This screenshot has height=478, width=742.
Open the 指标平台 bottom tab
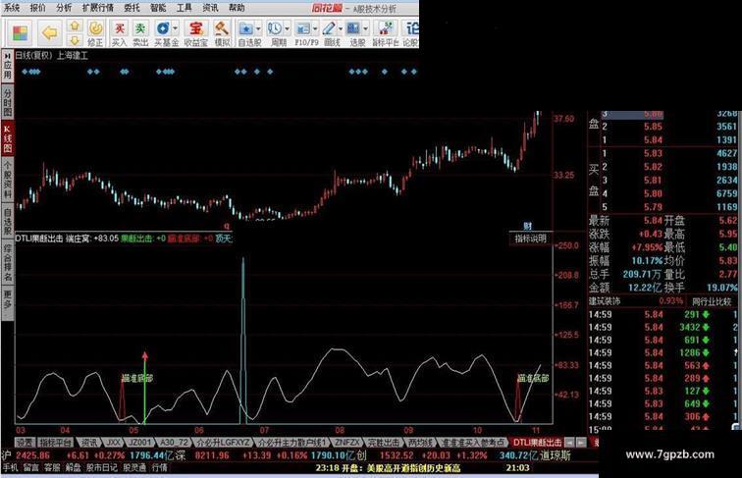(x=55, y=442)
